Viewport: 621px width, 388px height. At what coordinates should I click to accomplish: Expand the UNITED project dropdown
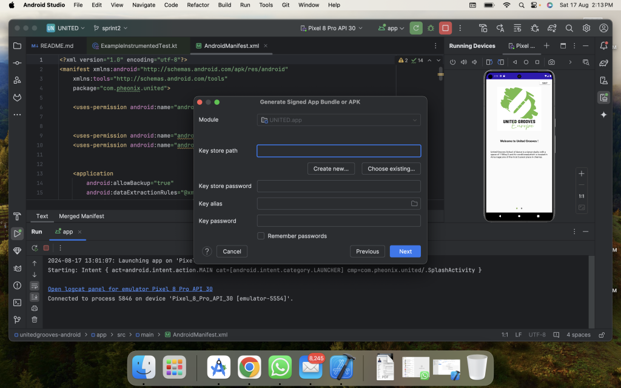[x=65, y=28]
